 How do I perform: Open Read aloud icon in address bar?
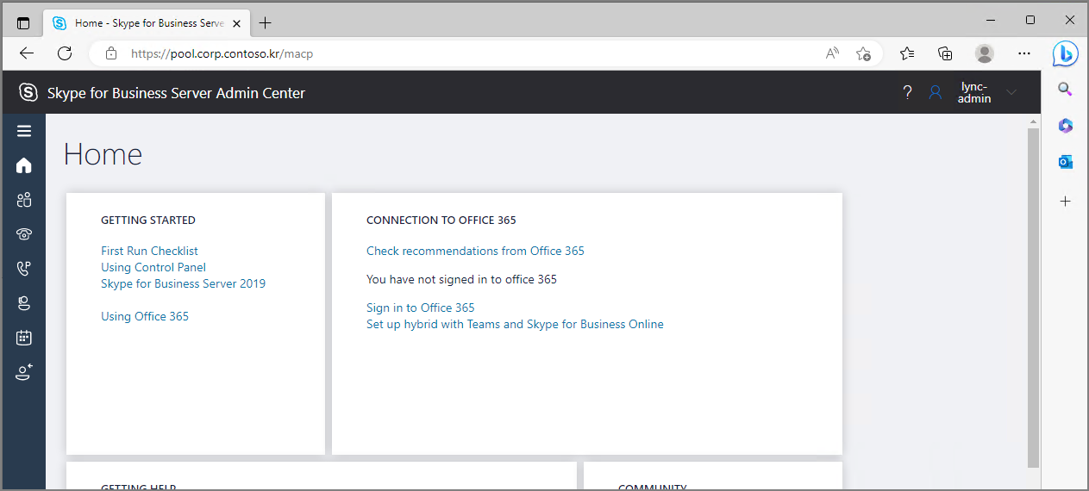(x=832, y=53)
